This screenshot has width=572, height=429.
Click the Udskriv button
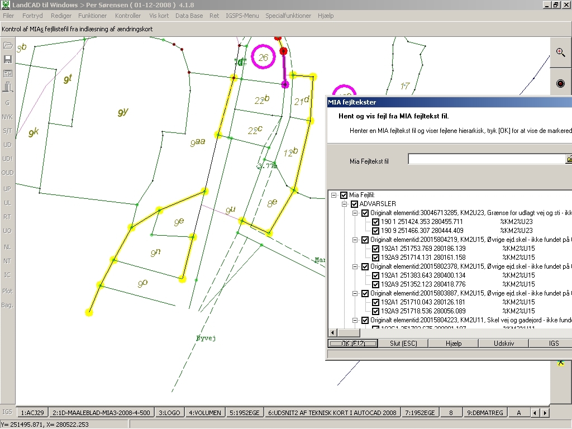pos(503,343)
